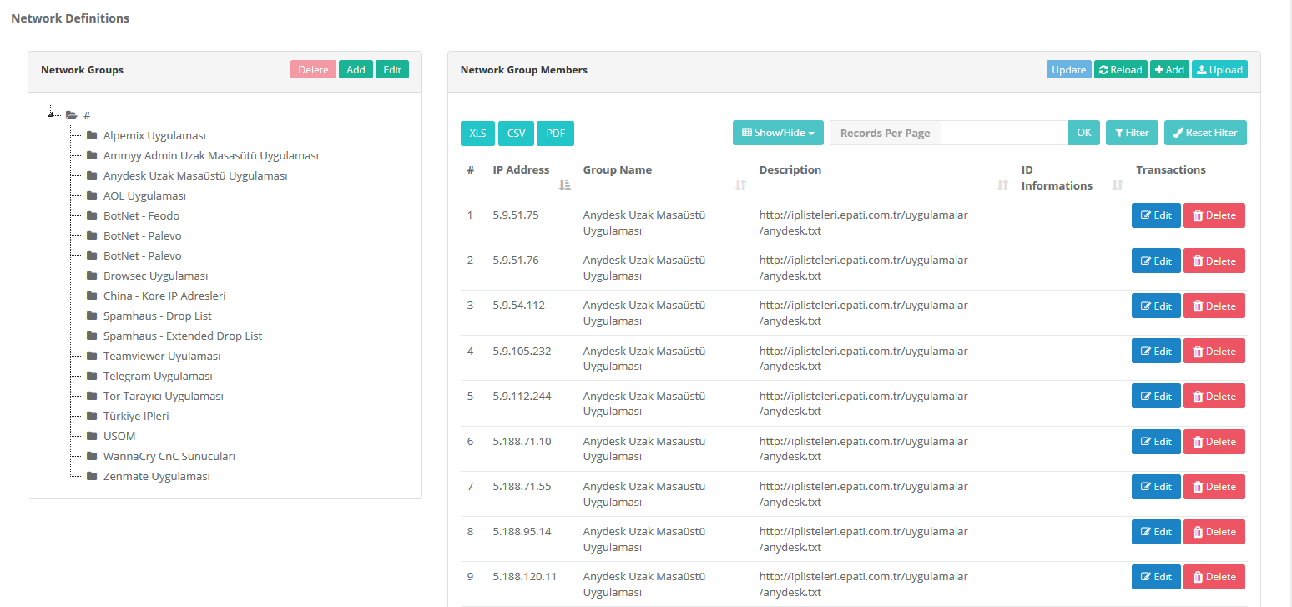The height and width of the screenshot is (607, 1292).
Task: Edit the row with IP 5.9.105.232
Action: pos(1156,351)
